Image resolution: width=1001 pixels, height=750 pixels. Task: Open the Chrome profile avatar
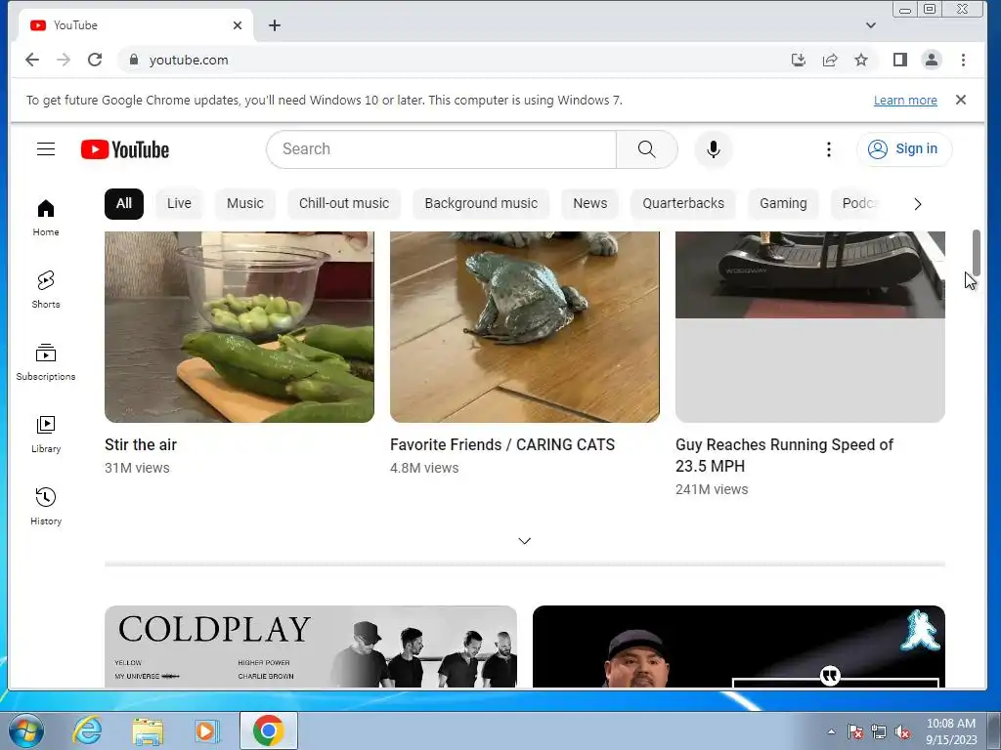tap(932, 60)
